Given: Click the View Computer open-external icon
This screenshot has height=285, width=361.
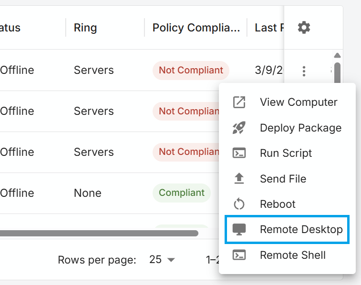Looking at the screenshot, I should point(239,102).
